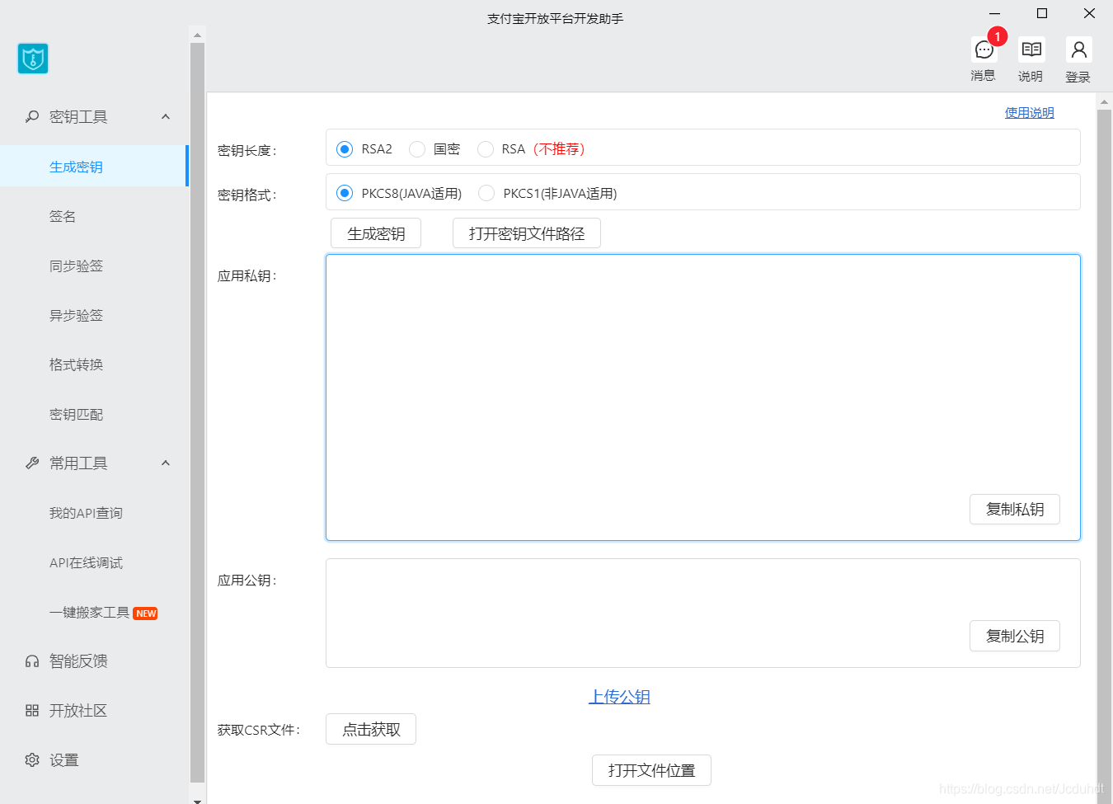
Task: Click the red notification badge showing 1
Action: pos(998,36)
